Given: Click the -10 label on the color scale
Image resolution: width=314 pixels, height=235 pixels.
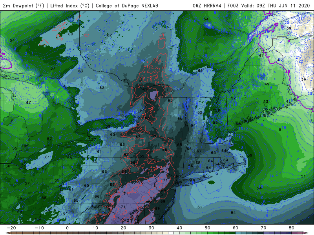Looking at the screenshot, I should coord(39,228).
